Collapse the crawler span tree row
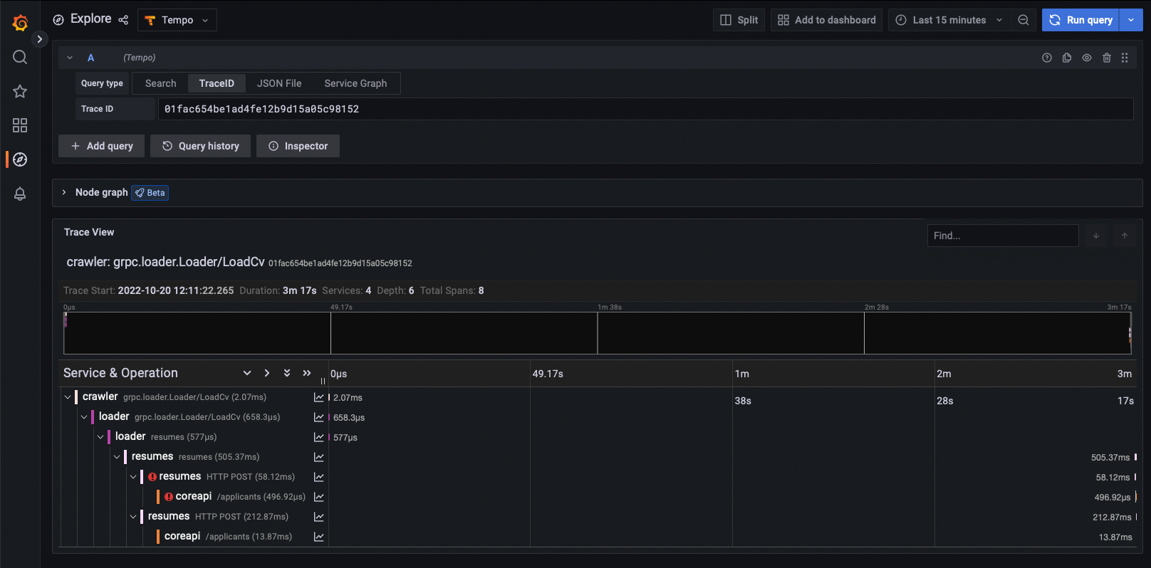The height and width of the screenshot is (568, 1151). (68, 397)
